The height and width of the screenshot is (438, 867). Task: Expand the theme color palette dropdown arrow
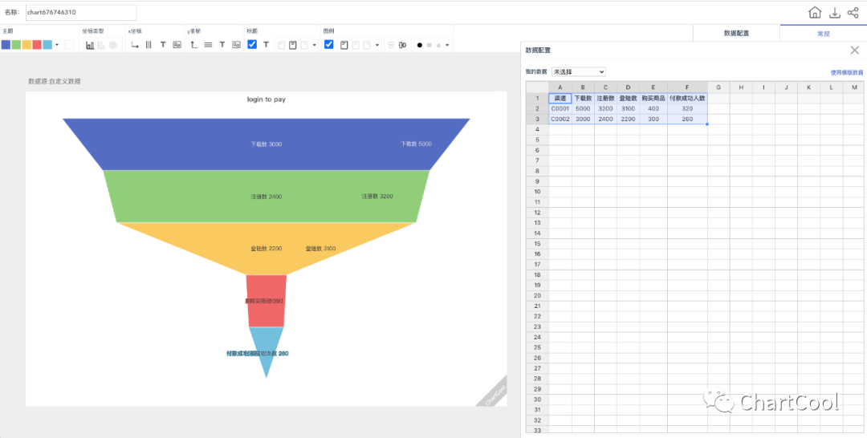pos(57,45)
